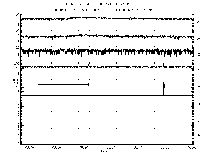Click the 08:00 time axis tick label
204x156 pixels.
coord(29,147)
